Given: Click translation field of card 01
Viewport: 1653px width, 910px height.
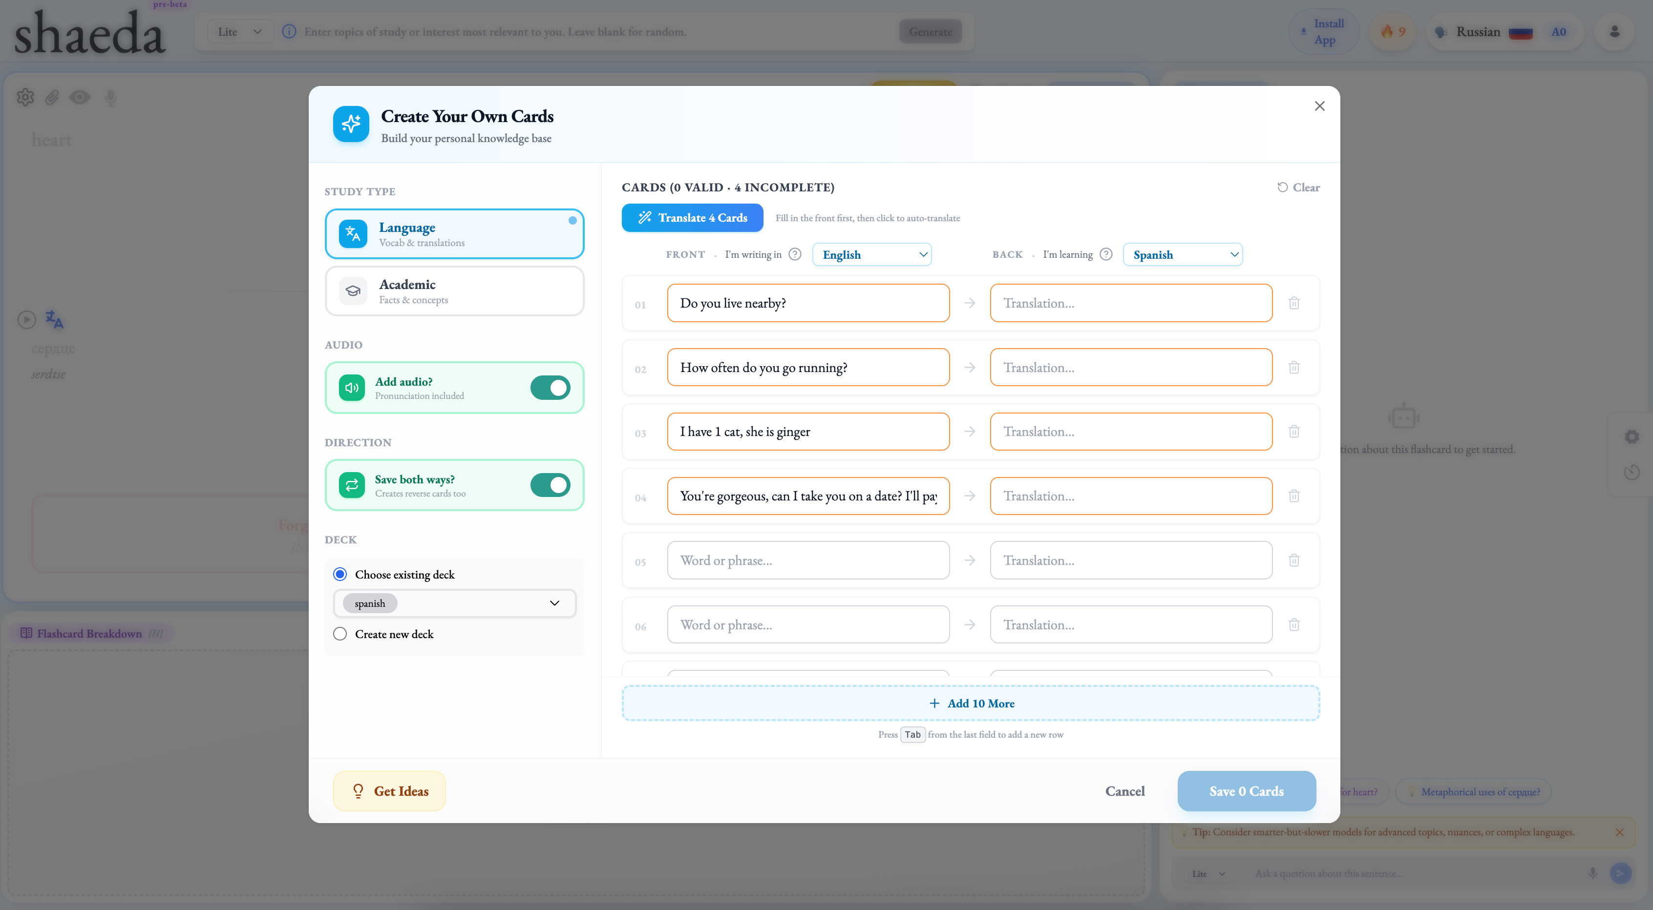Looking at the screenshot, I should 1131,303.
